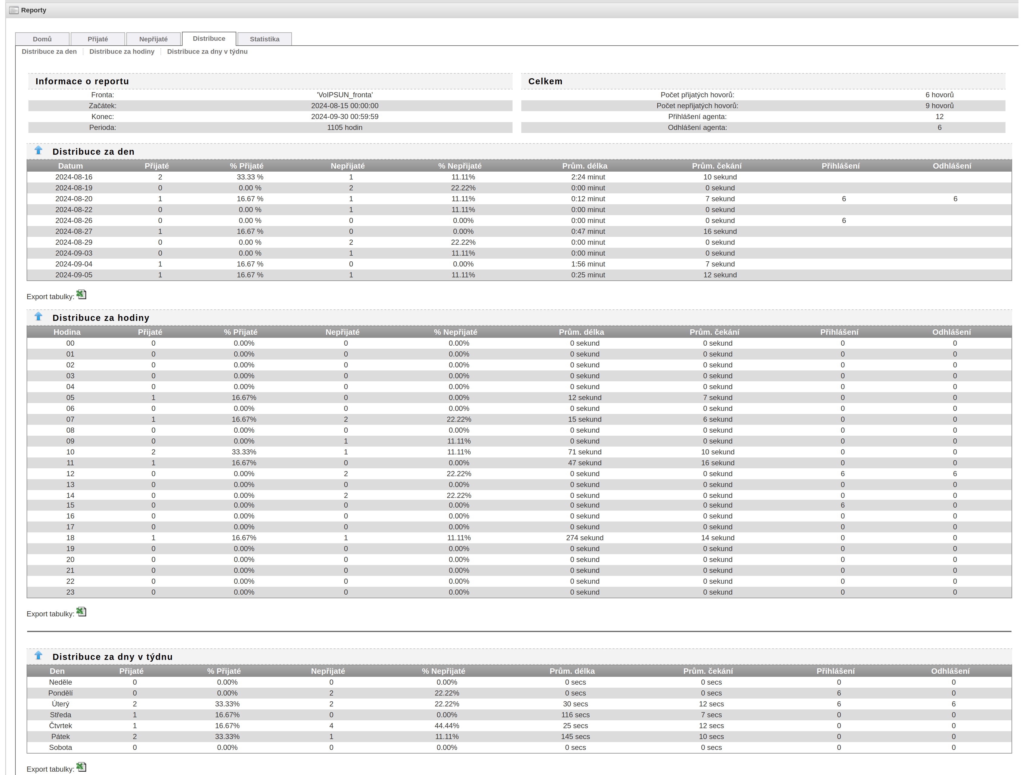Image resolution: width=1036 pixels, height=775 pixels.
Task: Export the daily distribution table to Excel
Action: coord(82,295)
